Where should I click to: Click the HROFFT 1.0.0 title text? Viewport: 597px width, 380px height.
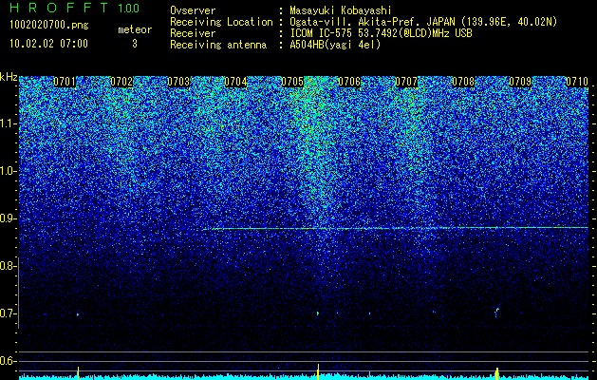(74, 8)
